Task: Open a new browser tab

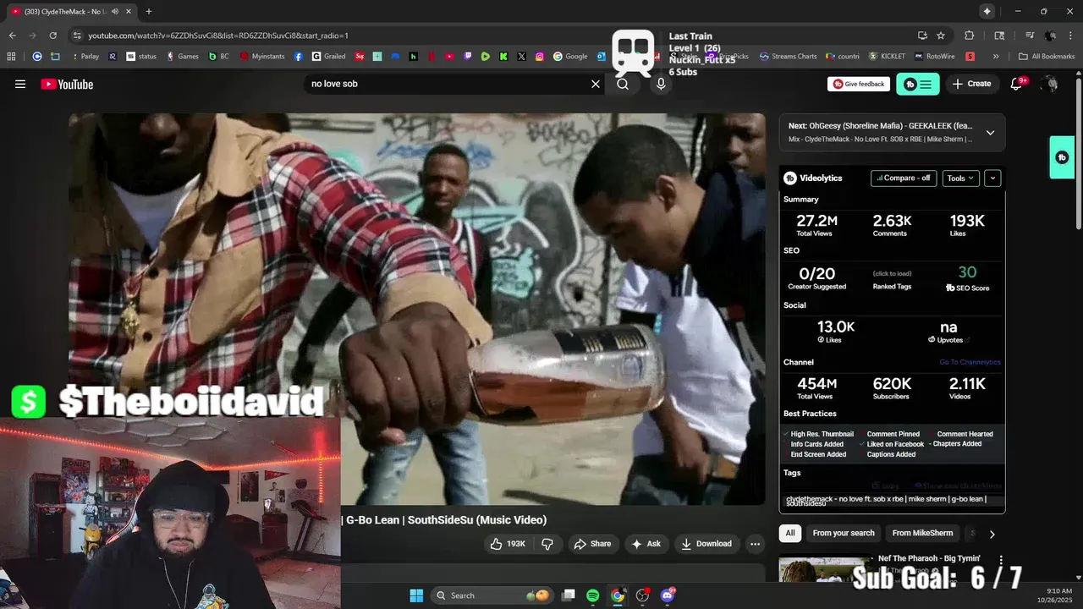Action: [x=149, y=11]
